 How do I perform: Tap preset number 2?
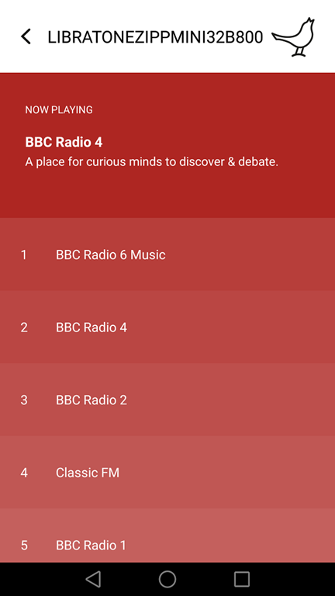(24, 327)
